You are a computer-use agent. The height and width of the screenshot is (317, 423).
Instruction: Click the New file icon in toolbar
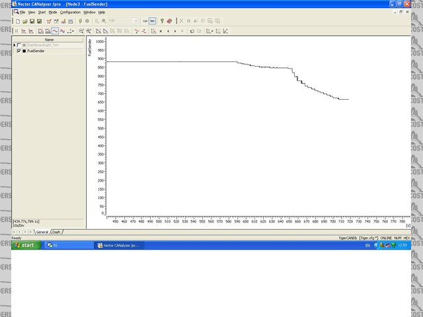tap(17, 21)
